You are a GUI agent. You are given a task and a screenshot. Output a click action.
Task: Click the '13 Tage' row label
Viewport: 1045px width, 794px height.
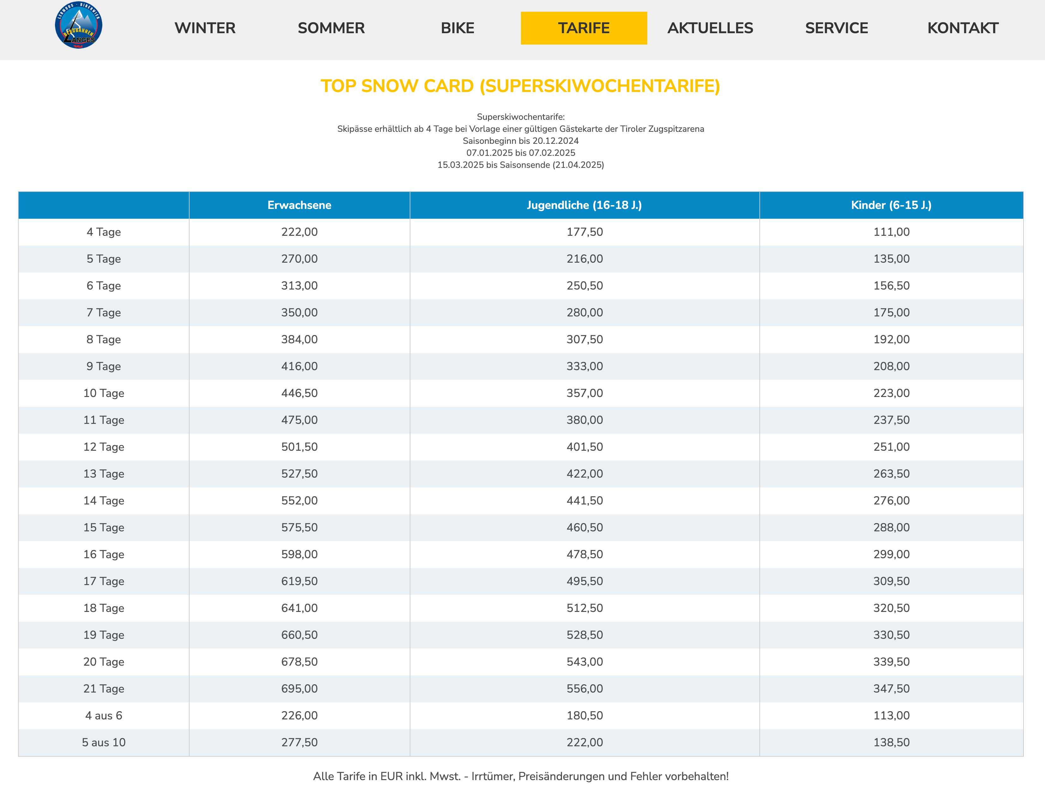[x=104, y=474]
